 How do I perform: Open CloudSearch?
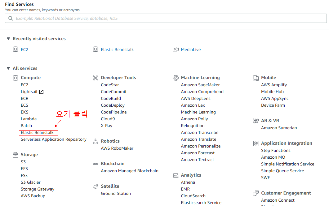pyautogui.click(x=193, y=196)
